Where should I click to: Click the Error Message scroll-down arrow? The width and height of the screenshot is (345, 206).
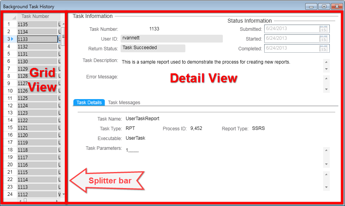coord(326,89)
